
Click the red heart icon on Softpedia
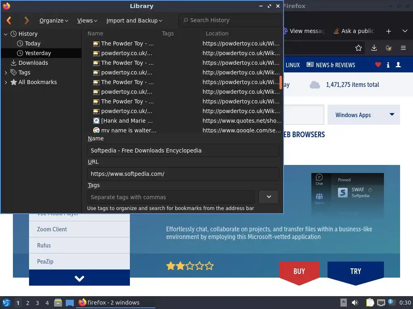378,64
